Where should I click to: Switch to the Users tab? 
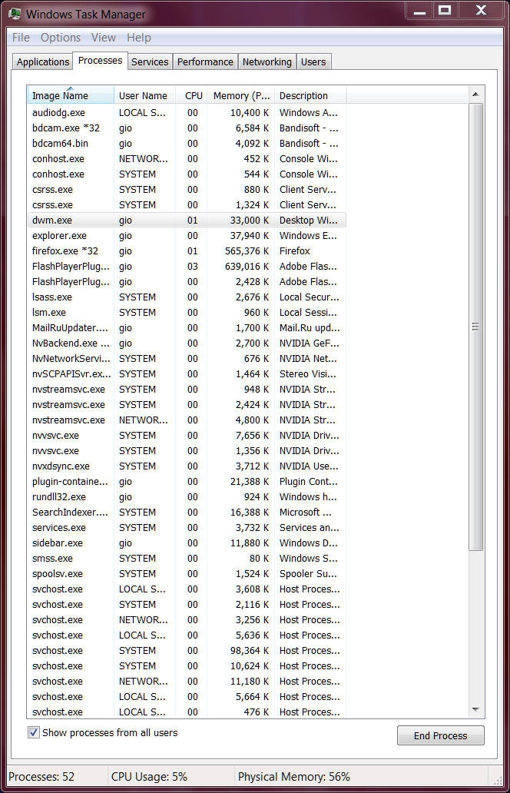tap(313, 61)
